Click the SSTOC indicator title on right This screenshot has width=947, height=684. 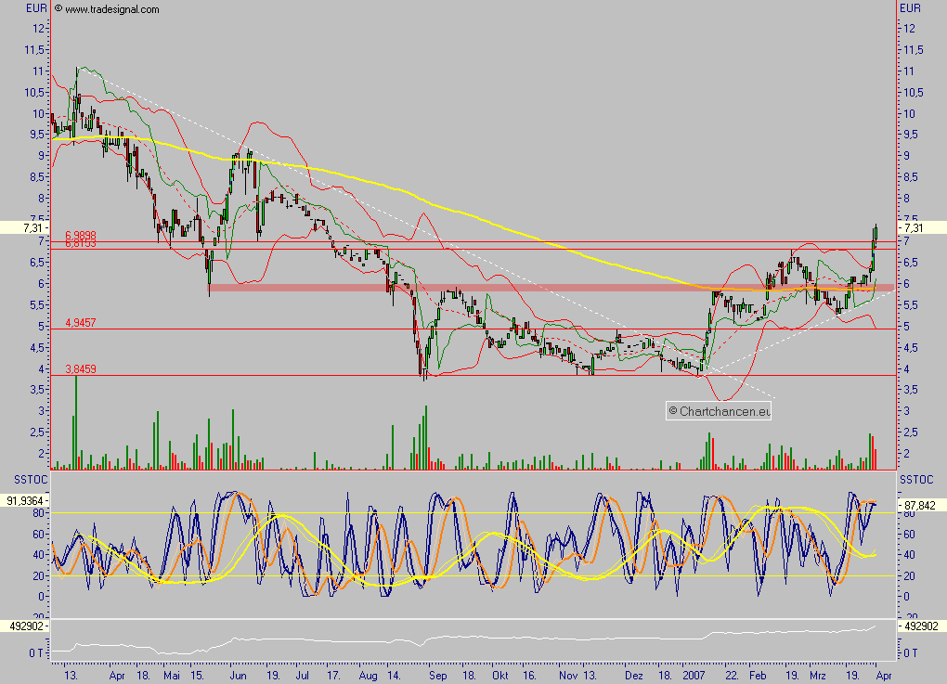coord(916,480)
